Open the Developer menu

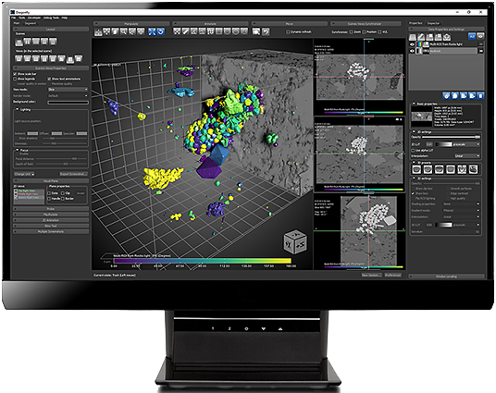pyautogui.click(x=34, y=18)
